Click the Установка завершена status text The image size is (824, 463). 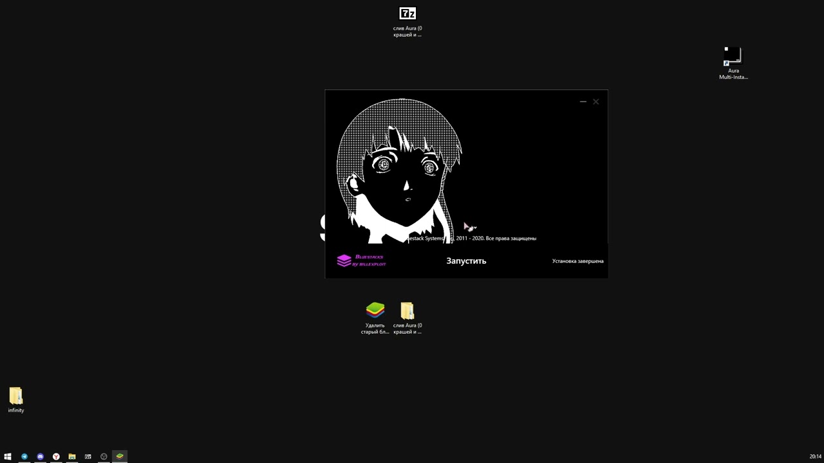click(x=577, y=261)
